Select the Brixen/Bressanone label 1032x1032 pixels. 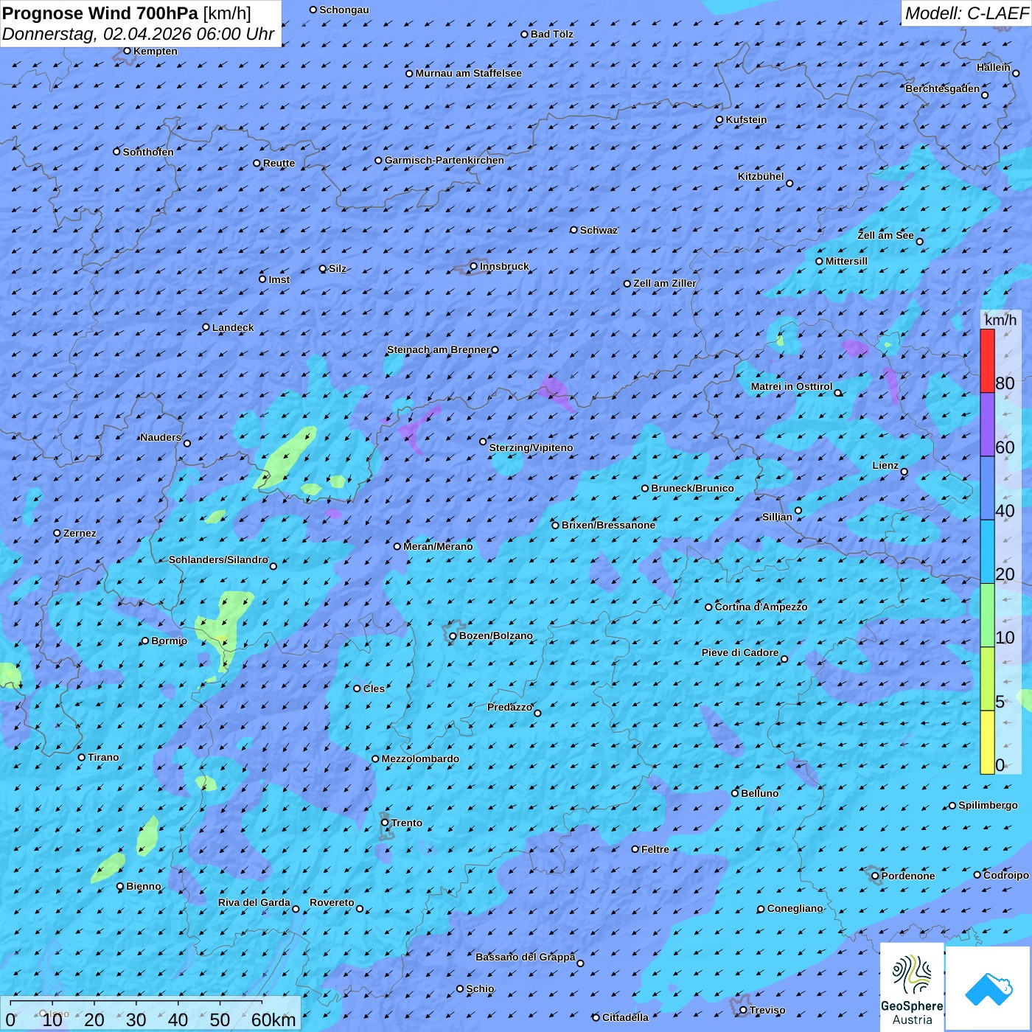pyautogui.click(x=608, y=525)
